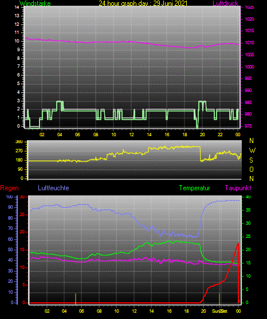The width and height of the screenshot is (267, 319).
Task: Click the 40 temperature axis value
Action: (x=248, y=197)
